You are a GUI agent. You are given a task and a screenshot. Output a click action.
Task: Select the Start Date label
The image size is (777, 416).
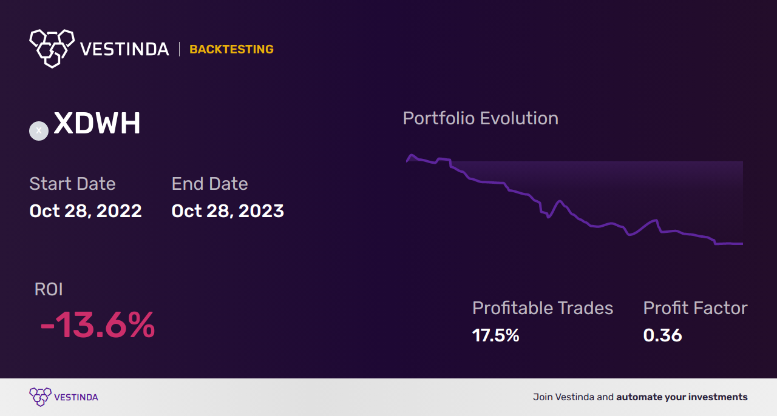tap(72, 184)
